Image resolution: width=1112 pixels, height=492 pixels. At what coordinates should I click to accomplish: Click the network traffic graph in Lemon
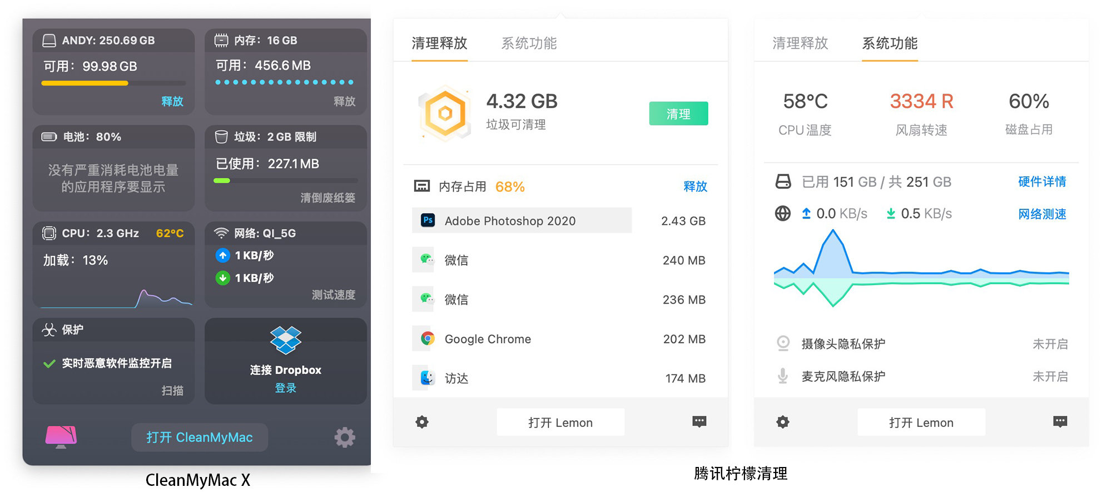pos(921,268)
